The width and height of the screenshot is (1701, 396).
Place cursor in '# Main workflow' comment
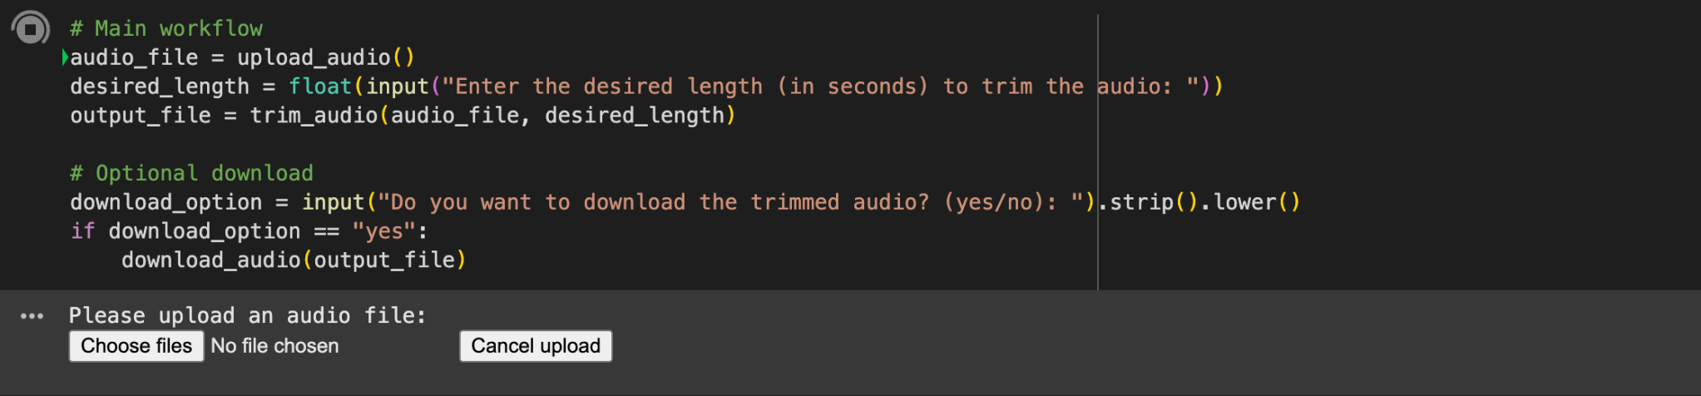pyautogui.click(x=166, y=28)
